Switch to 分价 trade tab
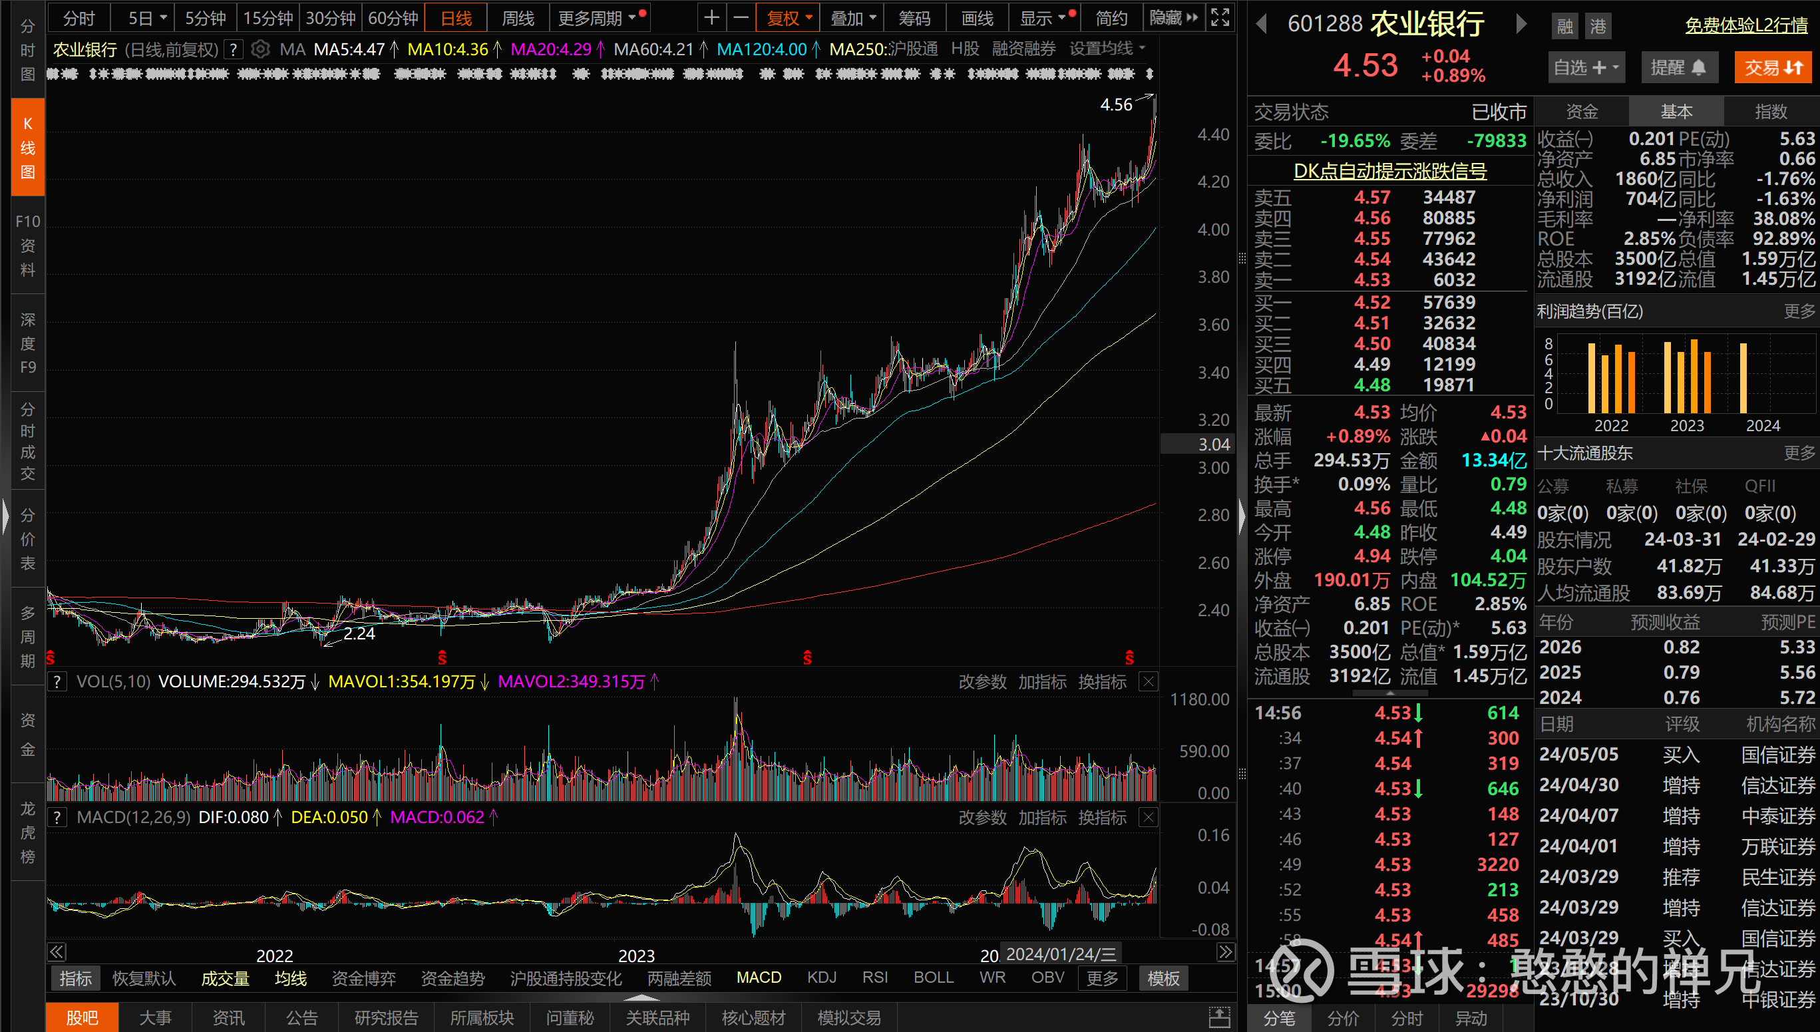Screen dimensions: 1820x1032 (x=1343, y=1018)
